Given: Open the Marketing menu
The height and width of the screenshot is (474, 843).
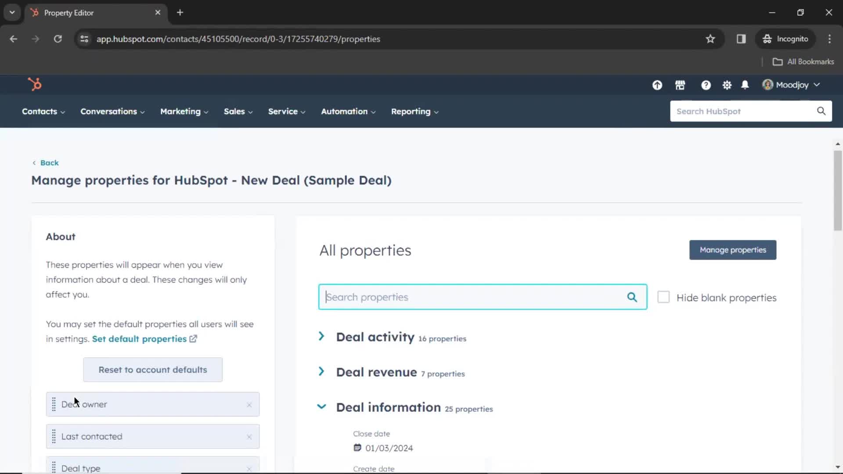Looking at the screenshot, I should (x=184, y=111).
